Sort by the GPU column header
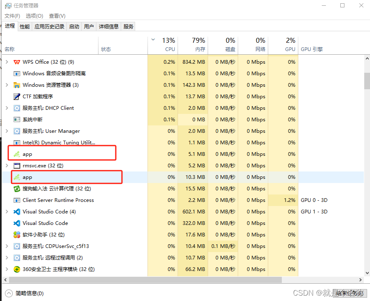 (283, 45)
